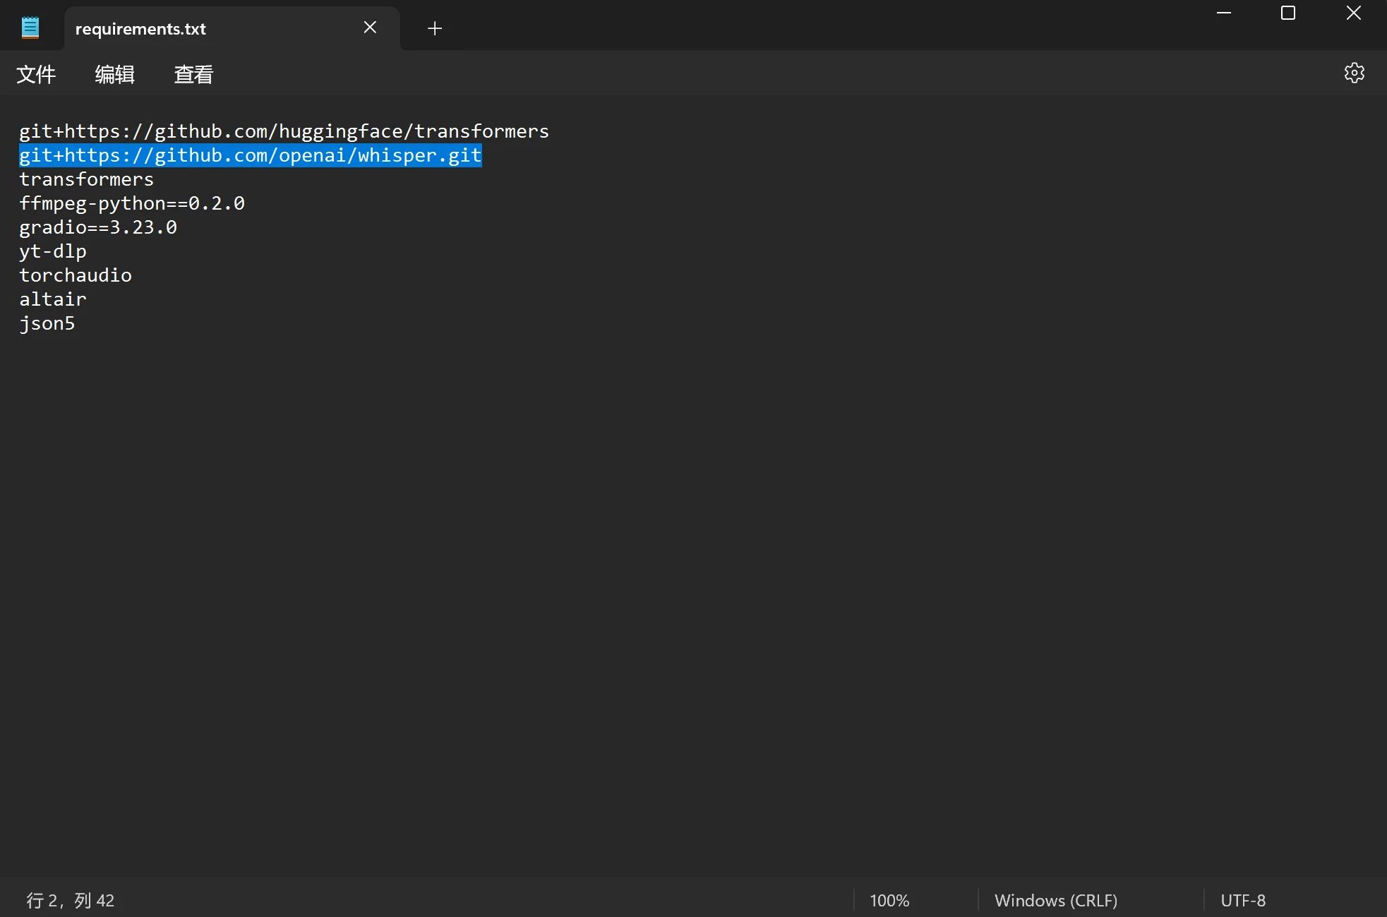Screen dimensions: 1387x917
Task: Click the ffmpeg-python==0.2.0 line
Action: point(132,203)
